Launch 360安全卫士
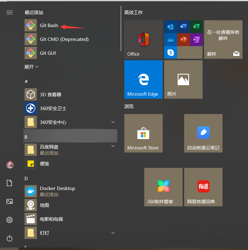Screen dimensions: 248x250 click(71, 109)
